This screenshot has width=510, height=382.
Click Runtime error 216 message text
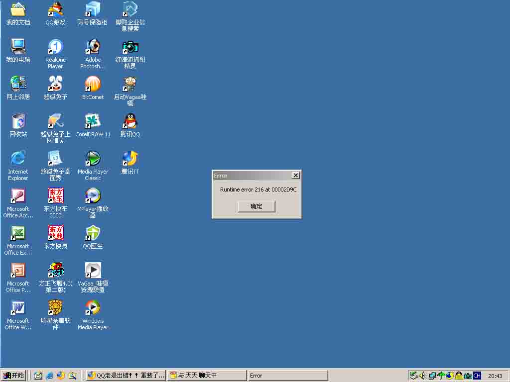258,190
